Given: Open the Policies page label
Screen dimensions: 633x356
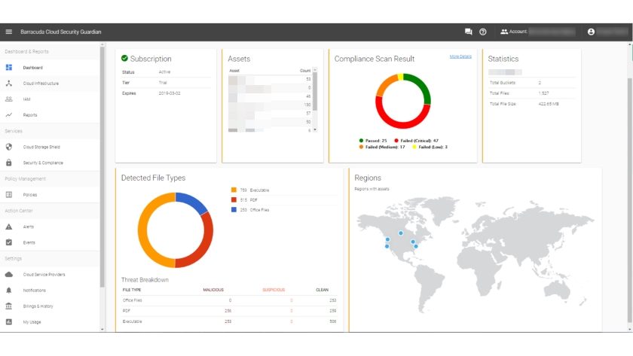Looking at the screenshot, I should (30, 195).
